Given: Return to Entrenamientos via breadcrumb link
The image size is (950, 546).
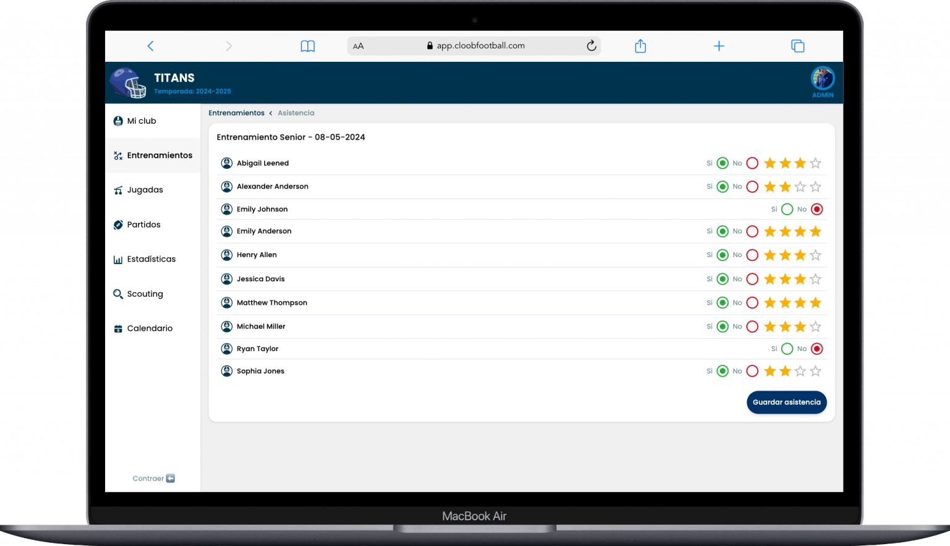Looking at the screenshot, I should 236,113.
